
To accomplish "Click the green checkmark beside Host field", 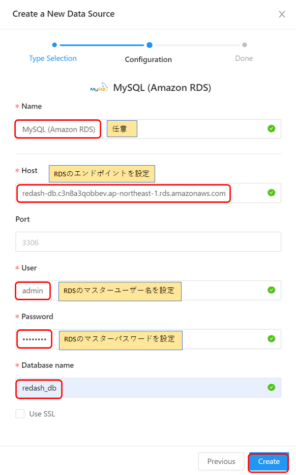I will (x=272, y=193).
